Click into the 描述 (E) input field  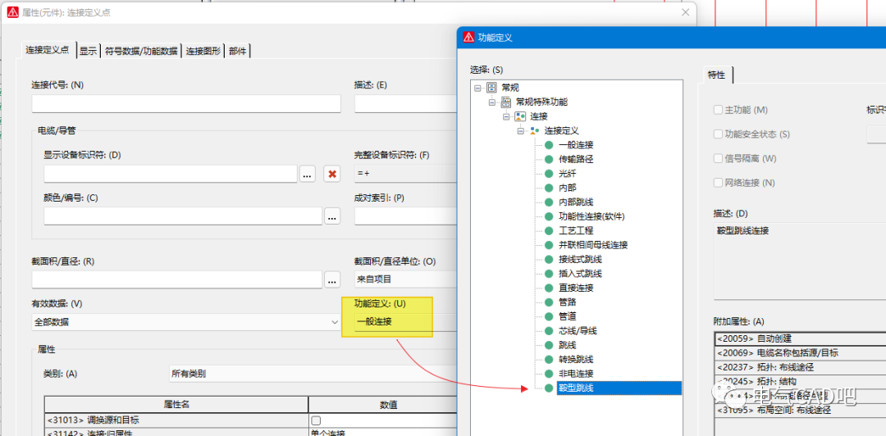pyautogui.click(x=405, y=104)
